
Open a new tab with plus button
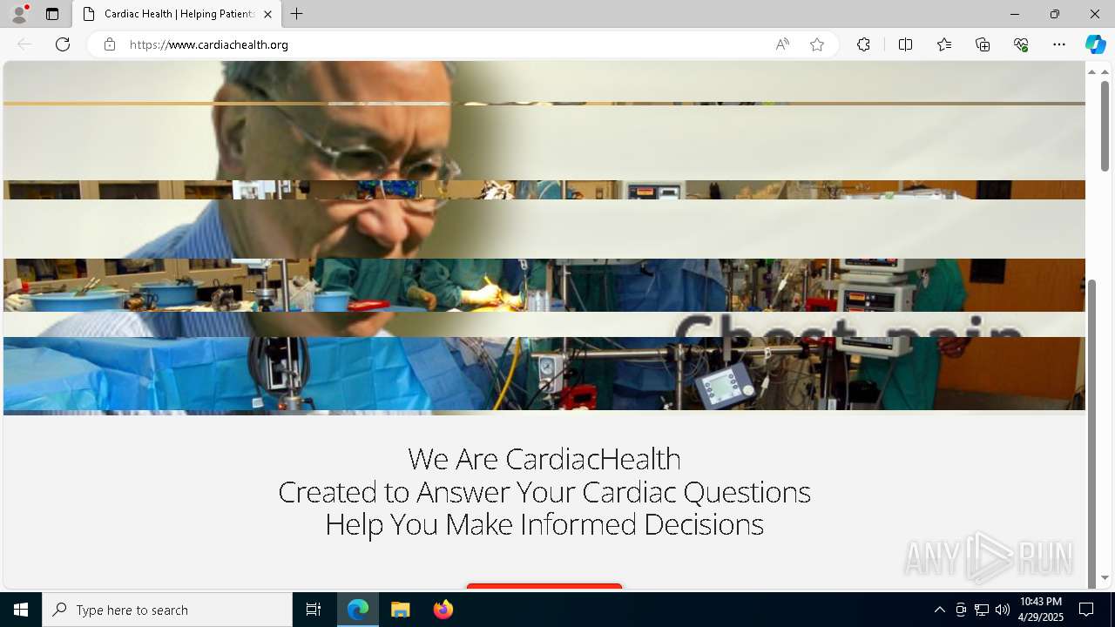(297, 14)
